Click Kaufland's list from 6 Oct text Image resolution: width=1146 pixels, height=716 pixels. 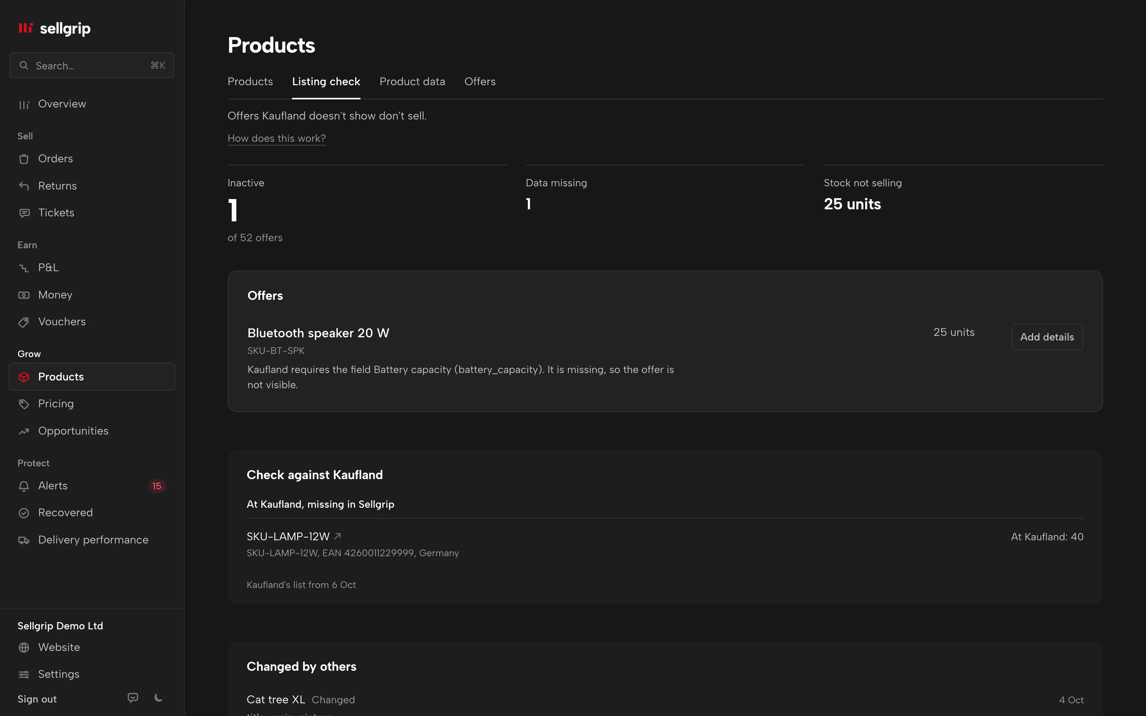click(x=301, y=585)
